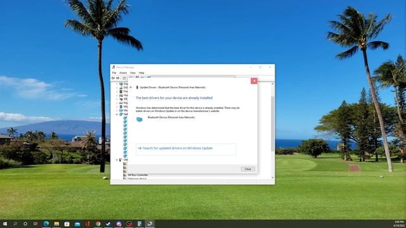
Task: Open Task View from the taskbar
Action: pos(36,224)
